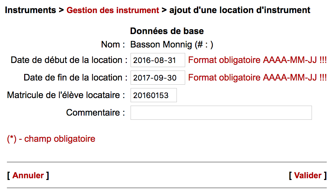The image size is (333, 192).
Task: Click the format hint beside the end date
Action: click(x=257, y=78)
